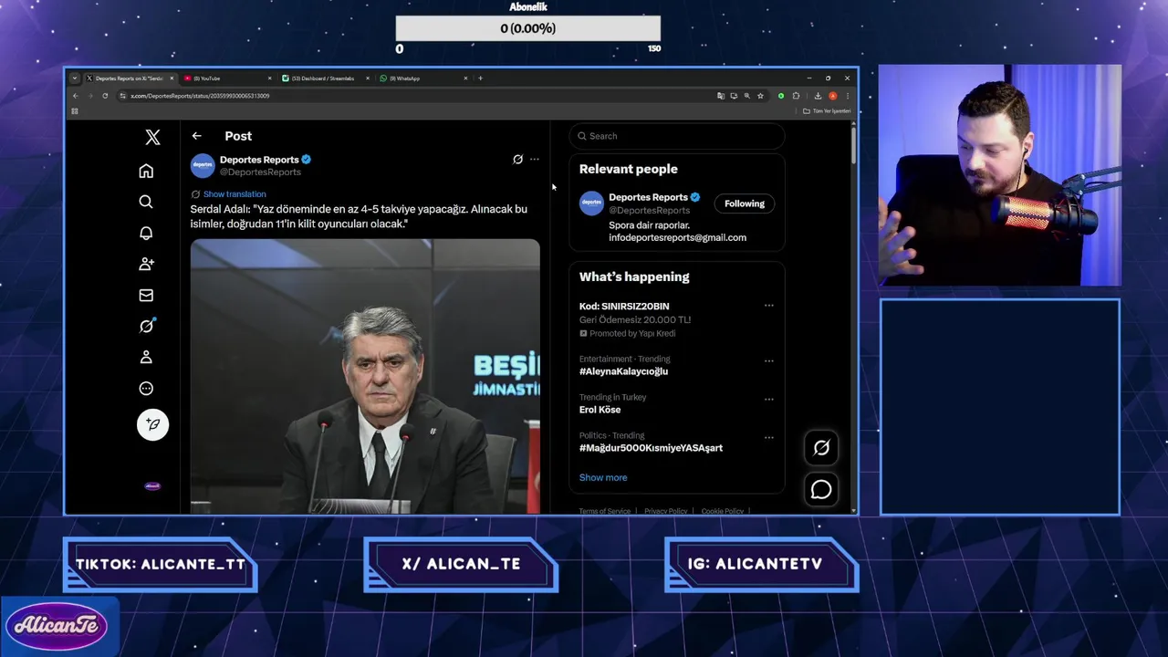The image size is (1168, 657).
Task: Open #AleynaKalaycıoğlu trending topic
Action: pyautogui.click(x=623, y=371)
